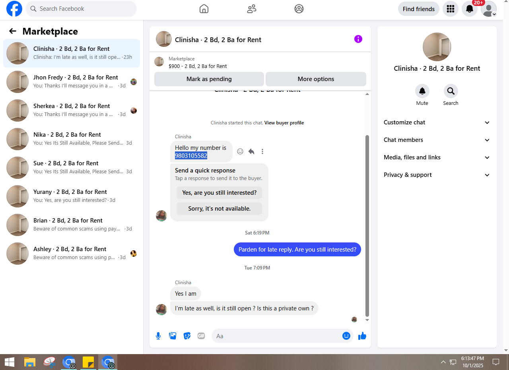
Task: Reply to the phone number message
Action: [251, 151]
